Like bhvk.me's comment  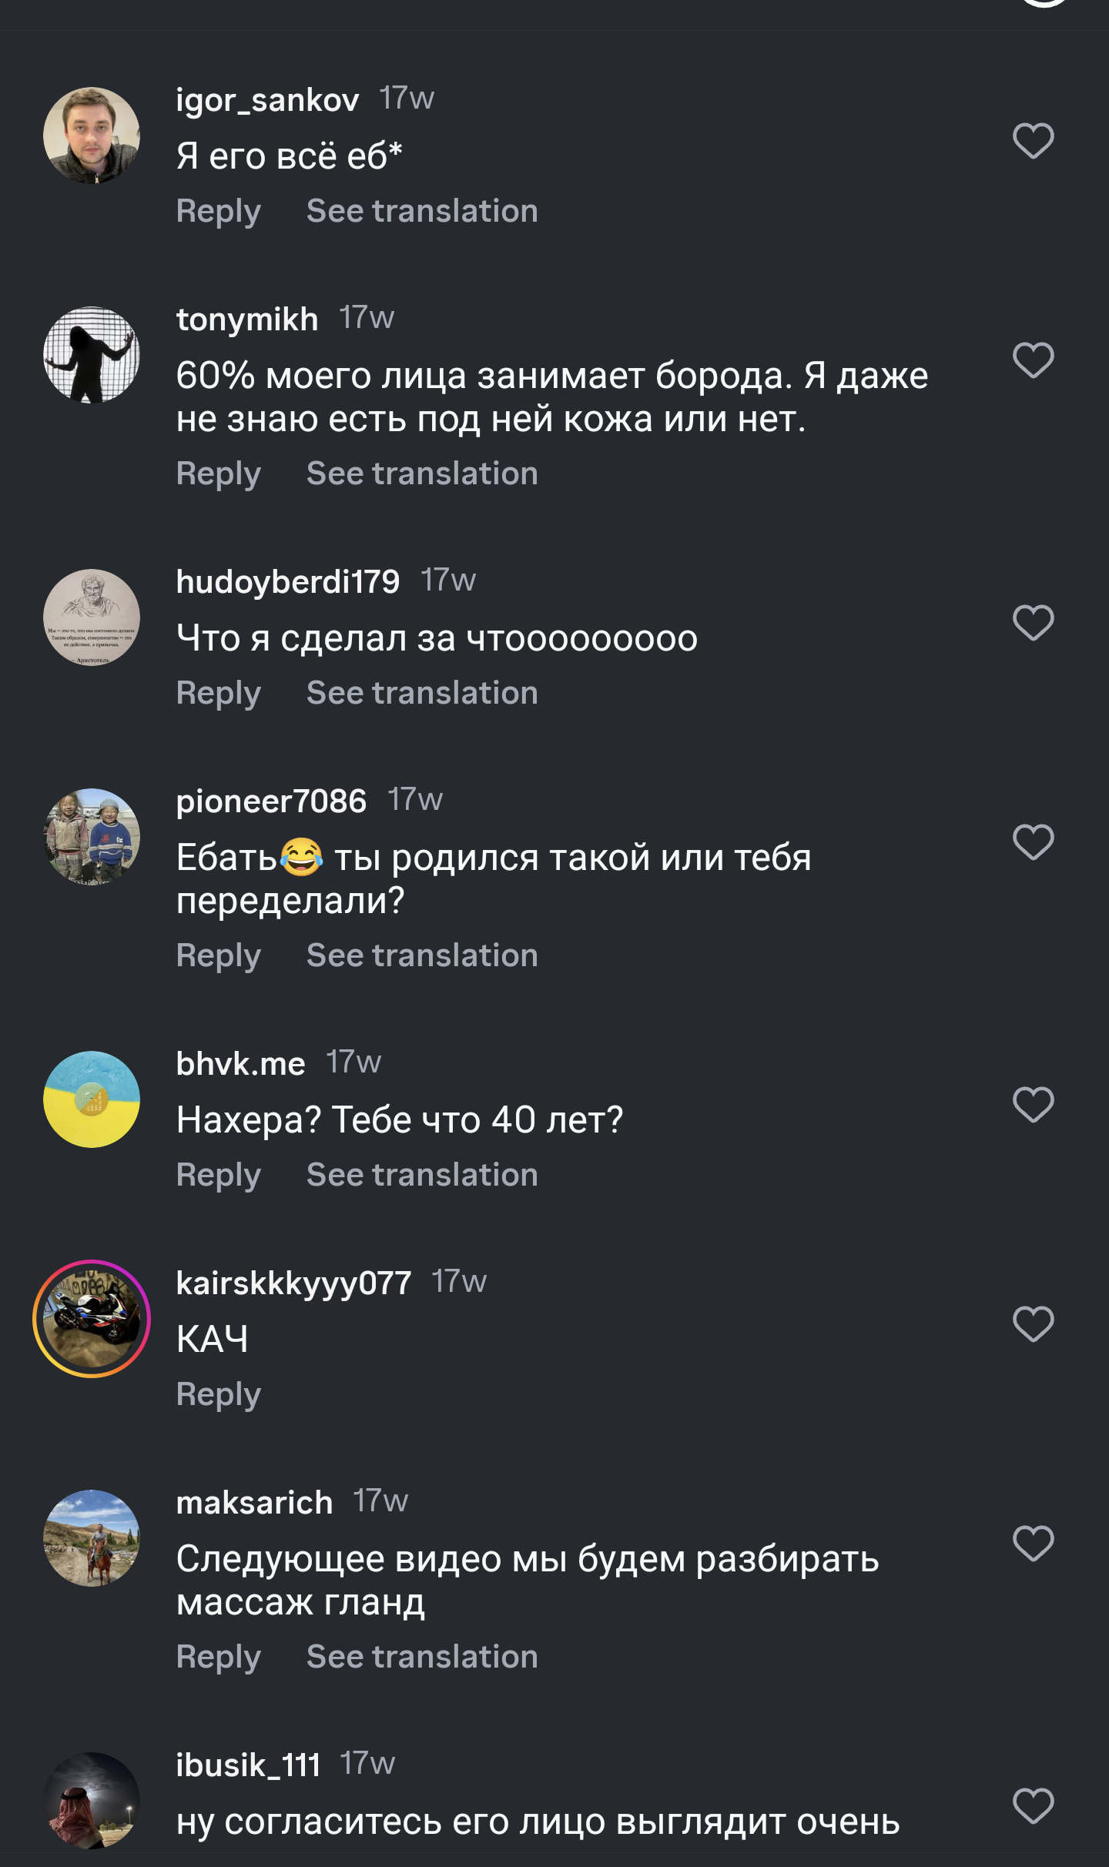[1033, 1105]
